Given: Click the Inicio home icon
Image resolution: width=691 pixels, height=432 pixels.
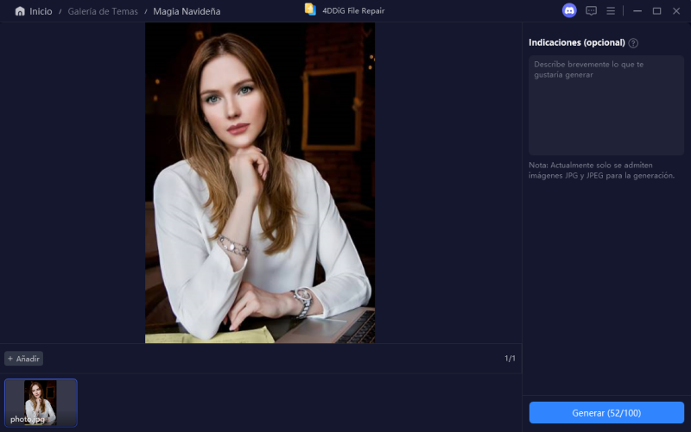Looking at the screenshot, I should (20, 11).
